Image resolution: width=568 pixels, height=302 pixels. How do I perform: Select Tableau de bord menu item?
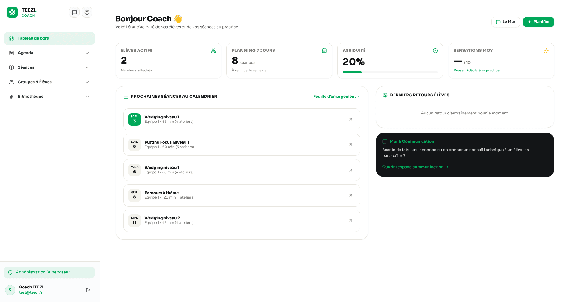coord(49,38)
